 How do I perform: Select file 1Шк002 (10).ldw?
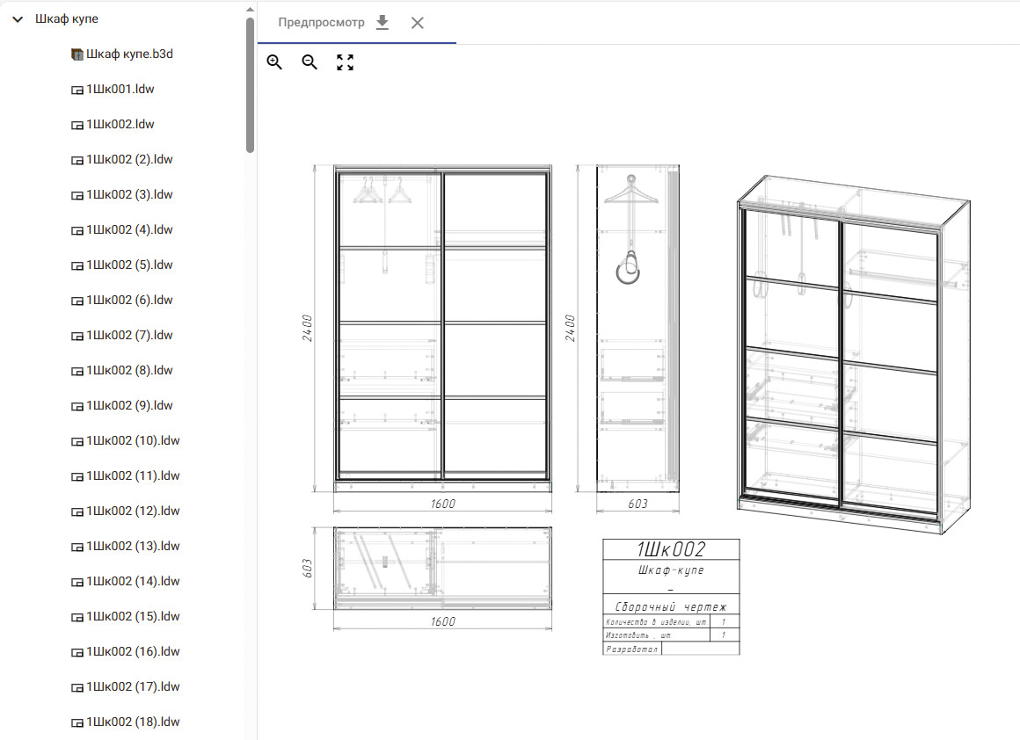coord(133,440)
